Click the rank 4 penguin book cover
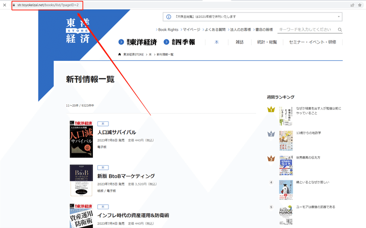 click(286, 190)
